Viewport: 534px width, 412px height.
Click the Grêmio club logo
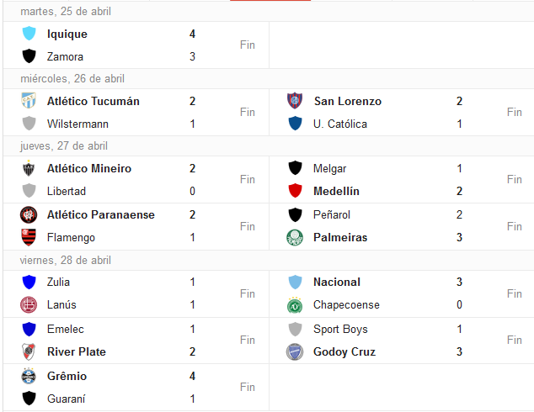(x=29, y=376)
